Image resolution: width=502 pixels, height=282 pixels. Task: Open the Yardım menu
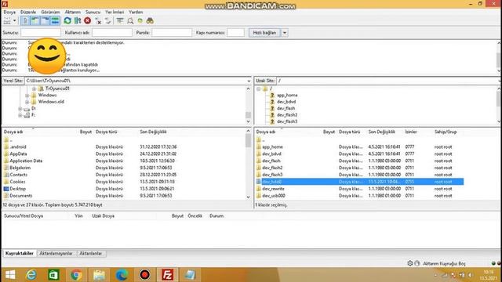136,12
